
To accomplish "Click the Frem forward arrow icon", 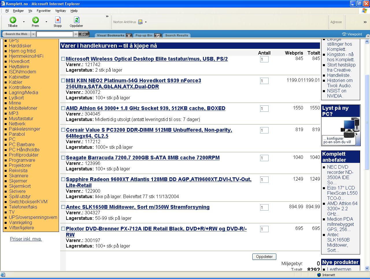I will click(x=35, y=20).
